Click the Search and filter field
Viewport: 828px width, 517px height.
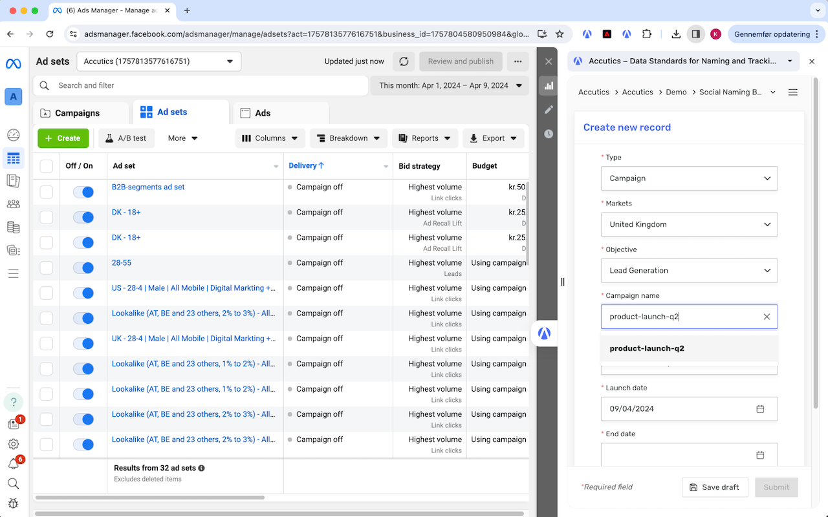[201, 85]
